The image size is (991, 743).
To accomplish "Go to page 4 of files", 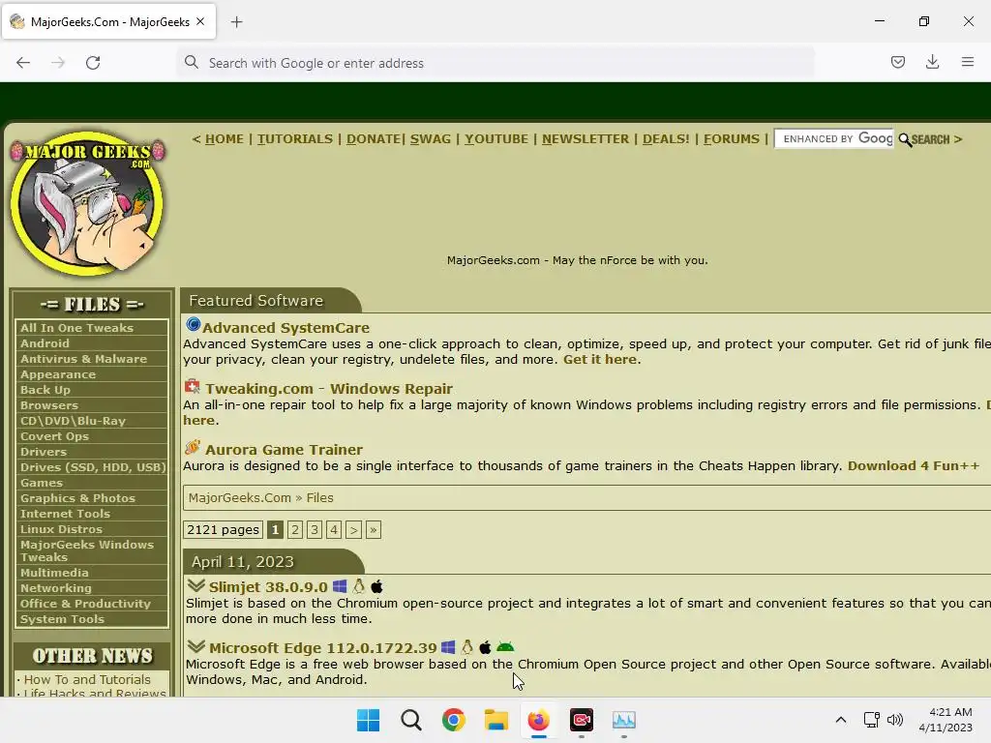I will [334, 529].
